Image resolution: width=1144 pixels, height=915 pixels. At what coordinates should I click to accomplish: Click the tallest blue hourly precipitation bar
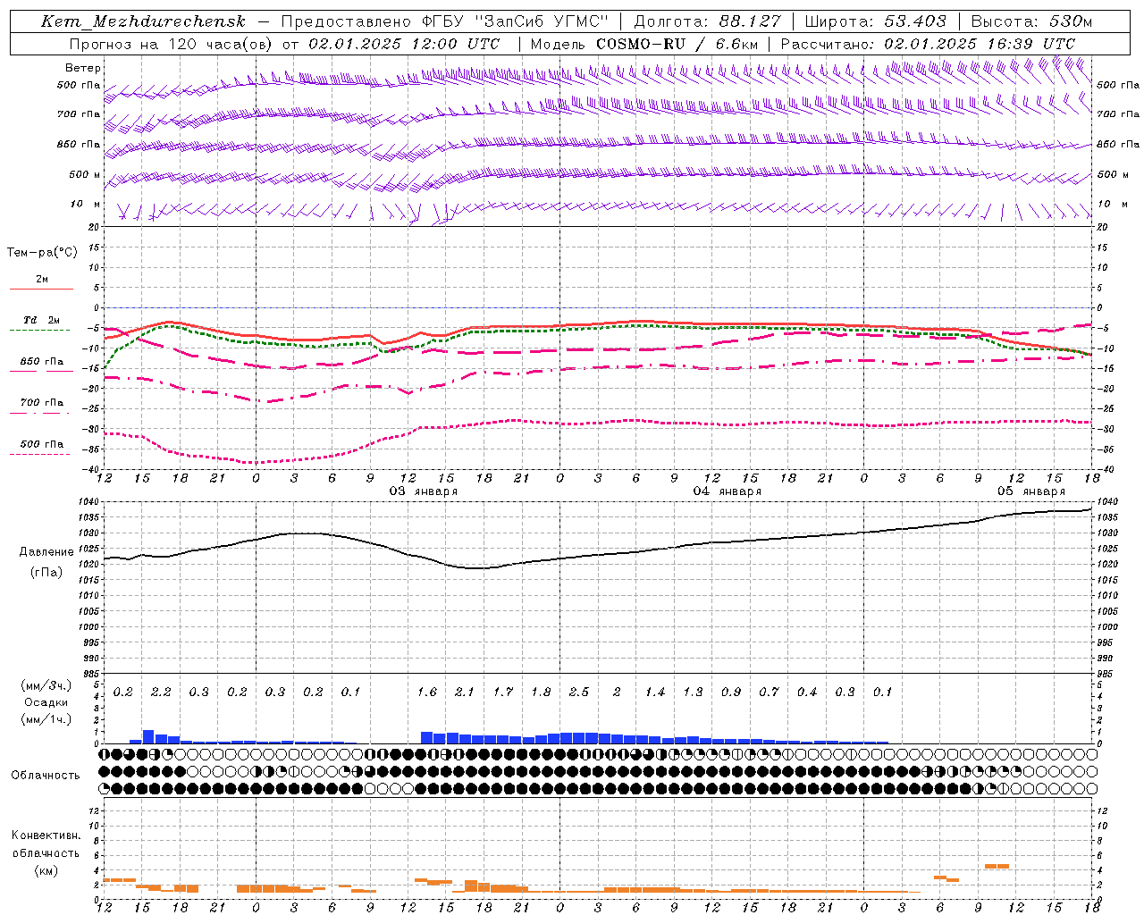coord(148,736)
